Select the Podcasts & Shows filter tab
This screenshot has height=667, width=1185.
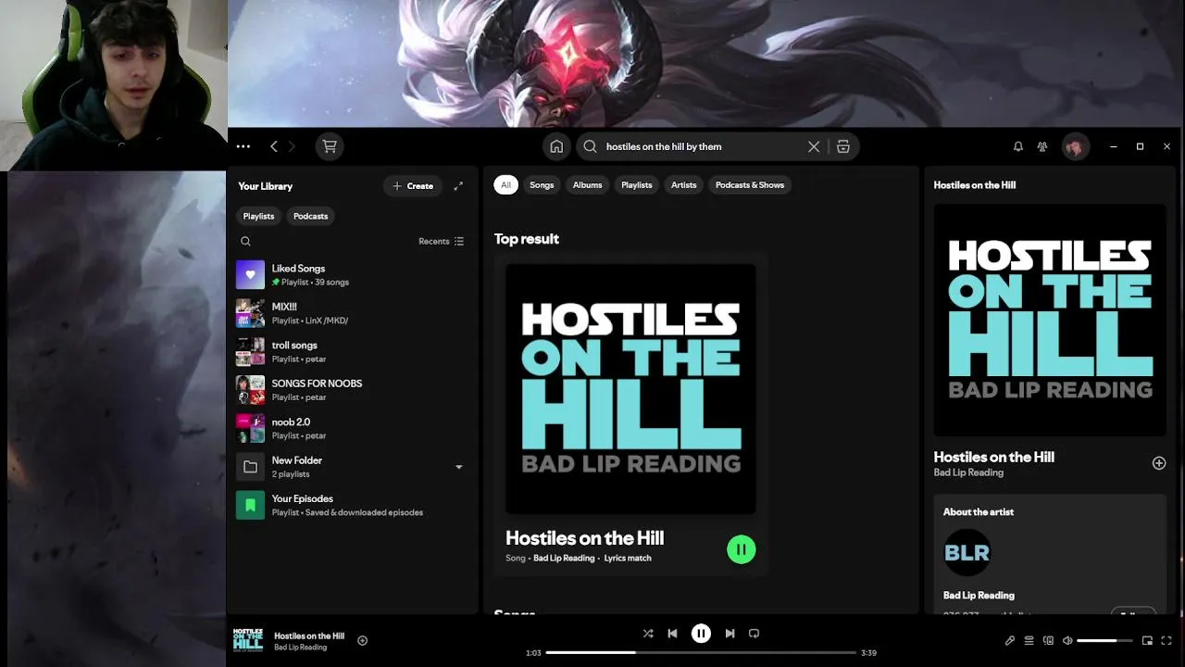750,185
